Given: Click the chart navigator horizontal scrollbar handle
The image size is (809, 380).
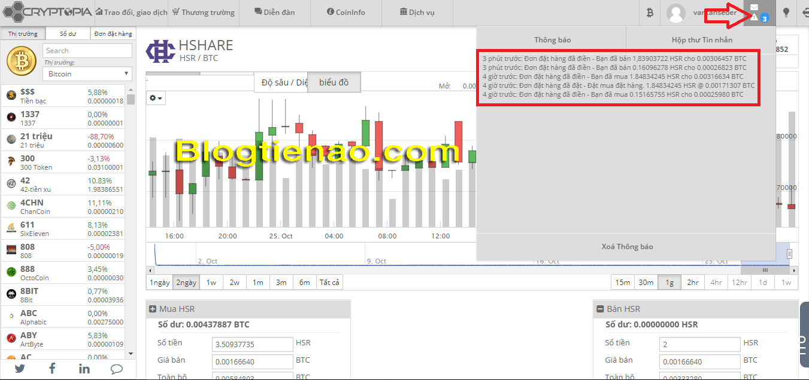Looking at the screenshot, I should coord(764,270).
